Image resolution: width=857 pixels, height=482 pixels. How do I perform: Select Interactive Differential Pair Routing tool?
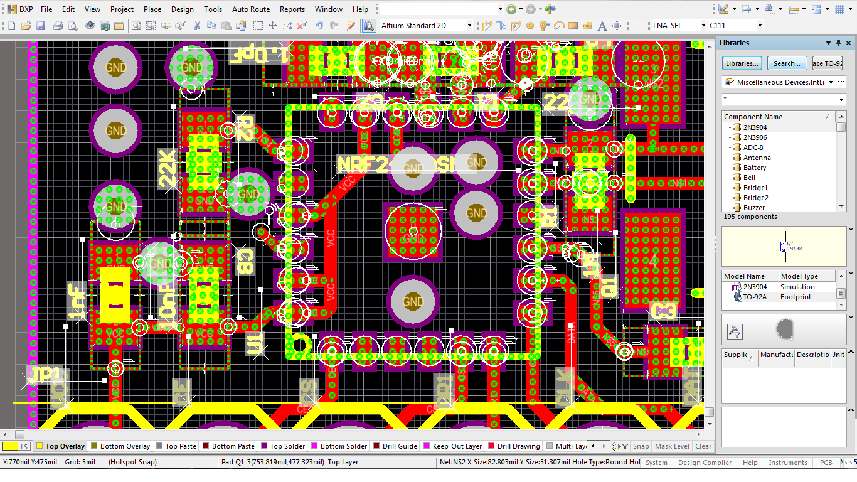coord(516,26)
